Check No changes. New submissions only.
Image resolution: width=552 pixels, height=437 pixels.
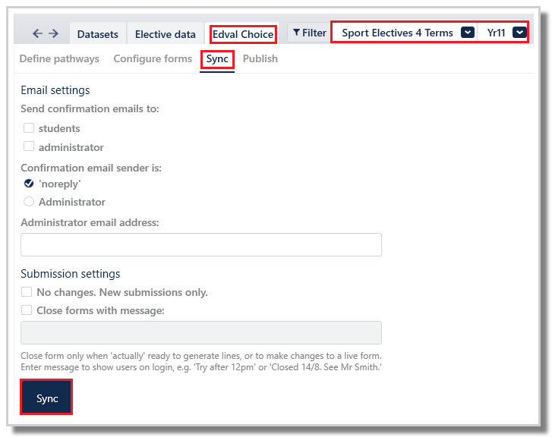27,291
